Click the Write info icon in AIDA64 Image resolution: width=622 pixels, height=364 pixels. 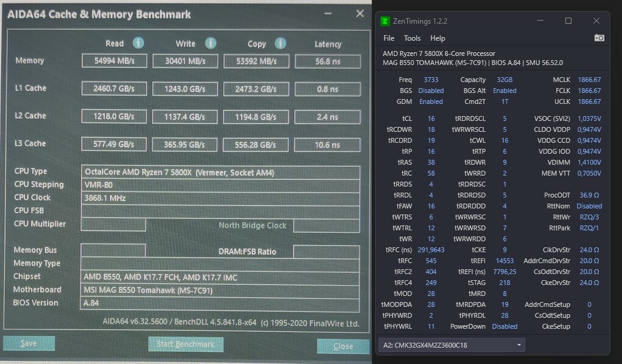coord(211,43)
